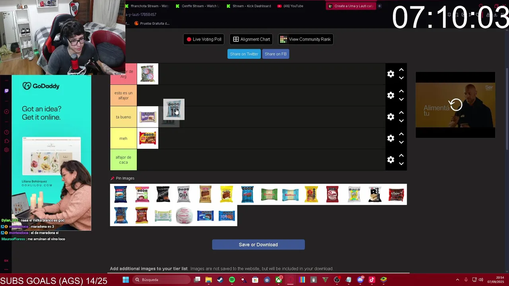Pick the round Santa Fe alfajor image
The width and height of the screenshot is (509, 286).
pyautogui.click(x=184, y=216)
